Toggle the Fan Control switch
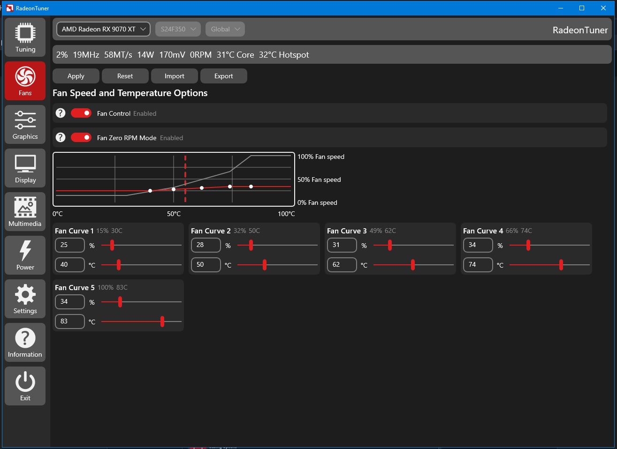Screen dimensions: 617x449 (x=81, y=113)
